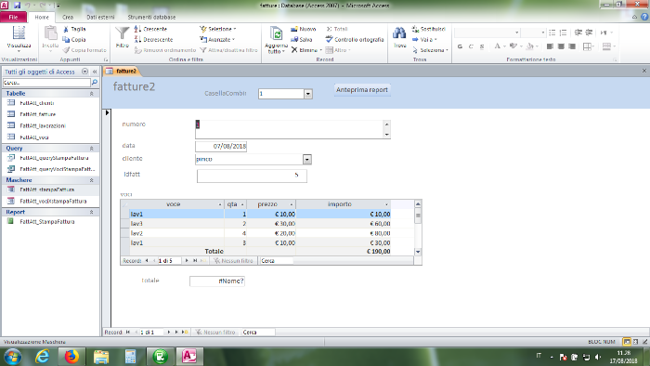Image resolution: width=650 pixels, height=366 pixels.
Task: Click the numbered list icon
Action: (x=563, y=33)
